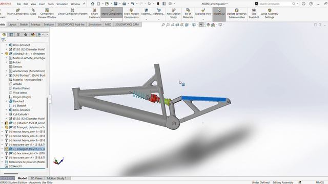This screenshot has width=328, height=184.
Task: Open the Insert menu
Action: [42, 4]
